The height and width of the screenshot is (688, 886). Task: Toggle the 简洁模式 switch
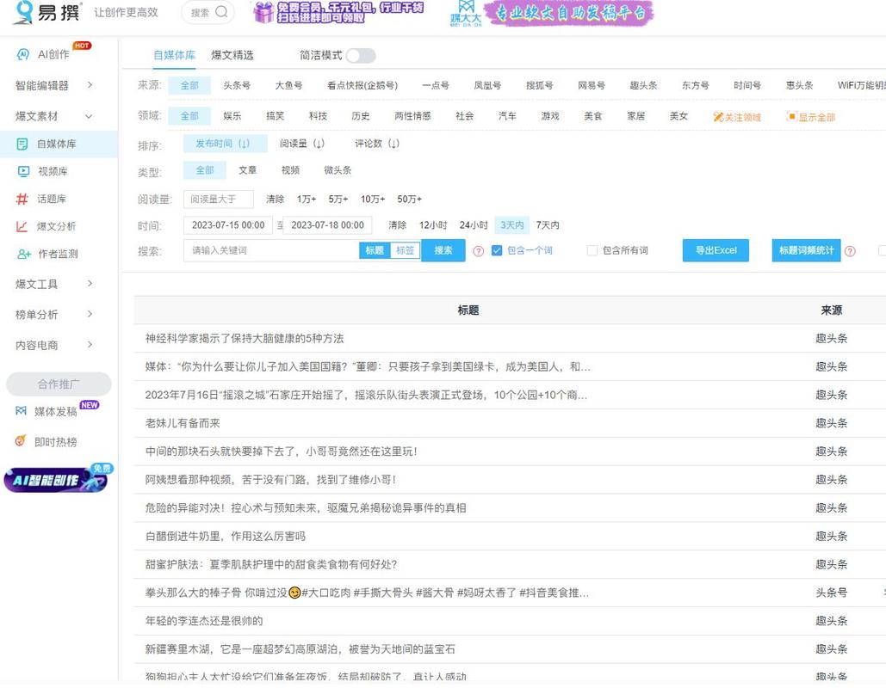(361, 55)
